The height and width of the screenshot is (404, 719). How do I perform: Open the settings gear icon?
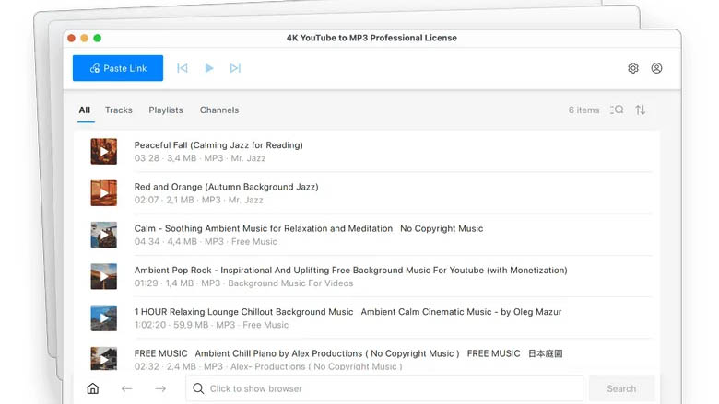pyautogui.click(x=633, y=68)
